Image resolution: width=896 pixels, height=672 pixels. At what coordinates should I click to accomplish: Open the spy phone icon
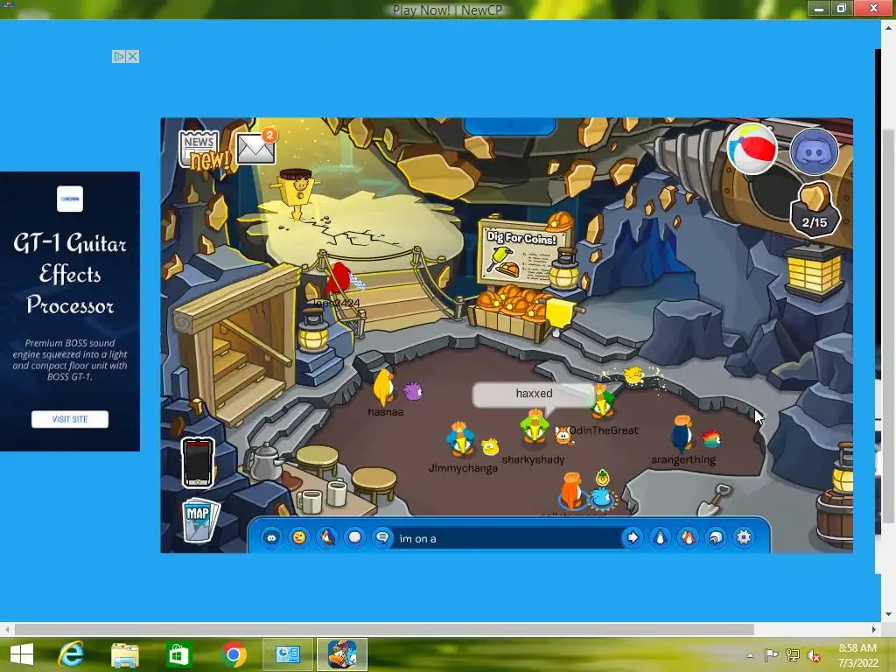point(198,462)
